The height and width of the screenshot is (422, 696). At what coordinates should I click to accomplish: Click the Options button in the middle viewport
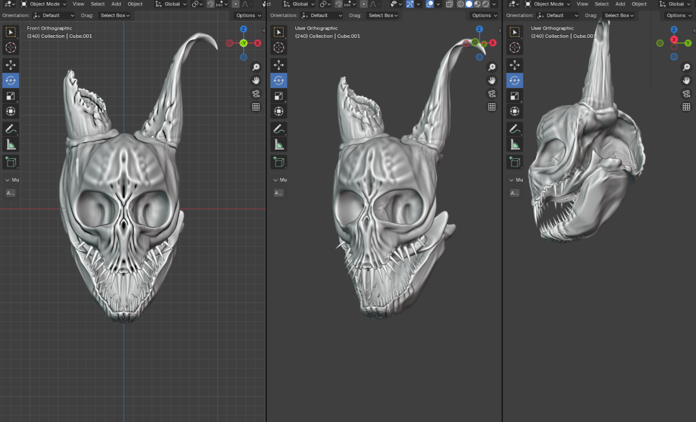click(484, 15)
